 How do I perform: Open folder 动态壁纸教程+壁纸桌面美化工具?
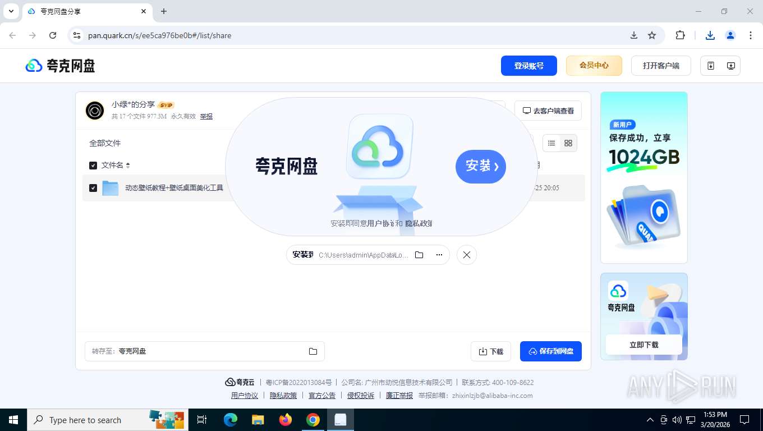coord(174,188)
